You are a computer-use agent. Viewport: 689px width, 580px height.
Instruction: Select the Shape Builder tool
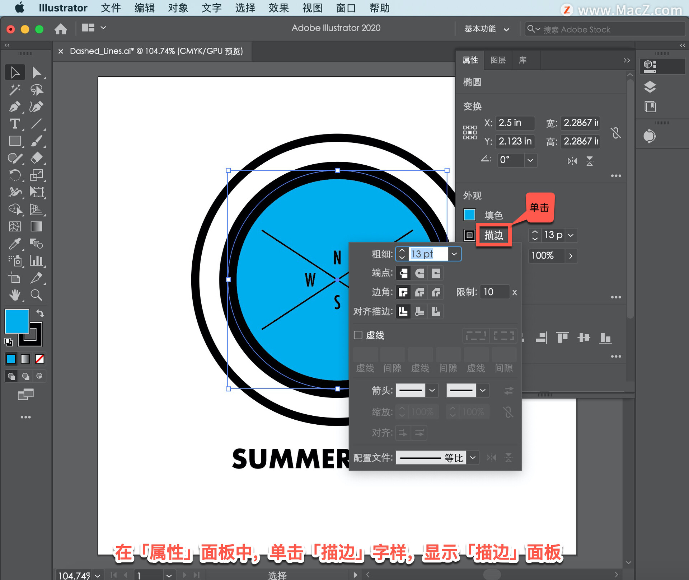click(x=15, y=209)
